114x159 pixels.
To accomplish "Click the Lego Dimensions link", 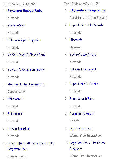I will pos(81,128).
